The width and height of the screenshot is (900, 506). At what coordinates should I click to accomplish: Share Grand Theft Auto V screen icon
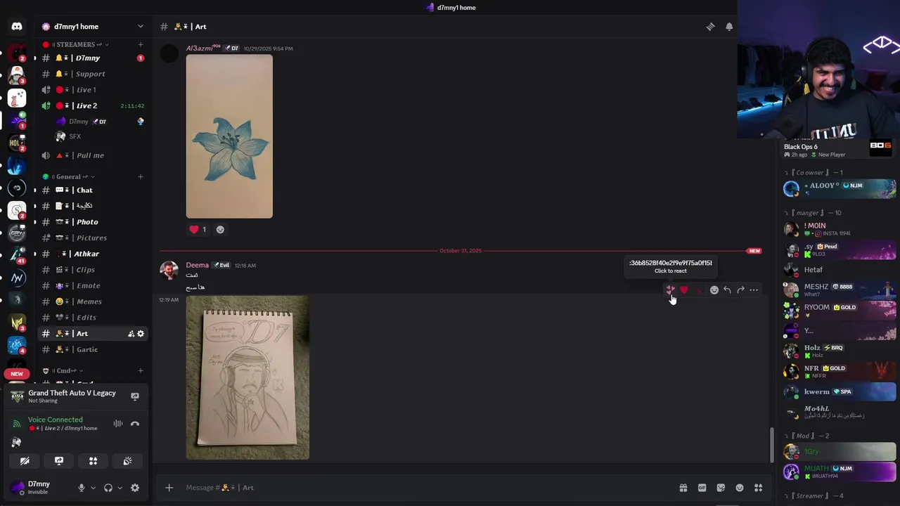tap(135, 396)
